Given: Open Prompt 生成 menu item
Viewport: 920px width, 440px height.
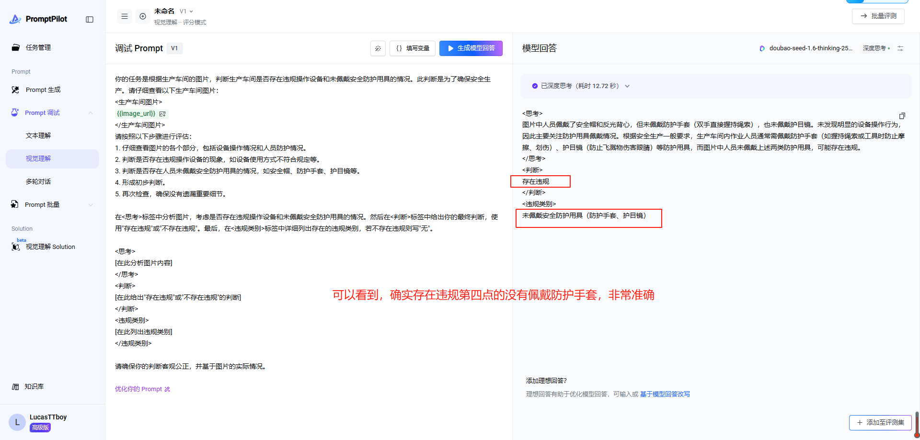Looking at the screenshot, I should pyautogui.click(x=43, y=90).
